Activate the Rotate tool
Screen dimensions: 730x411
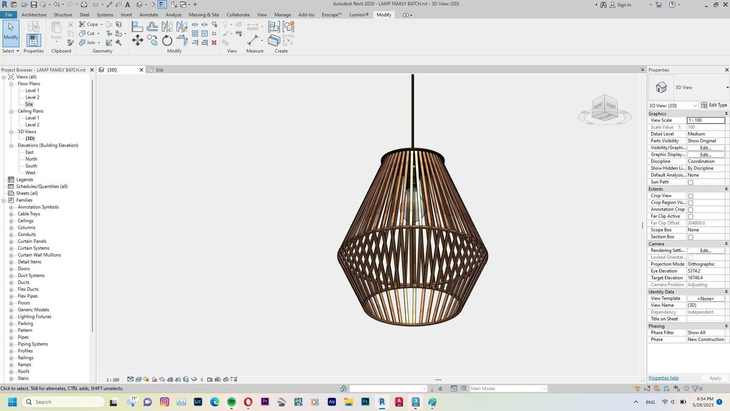[x=167, y=41]
